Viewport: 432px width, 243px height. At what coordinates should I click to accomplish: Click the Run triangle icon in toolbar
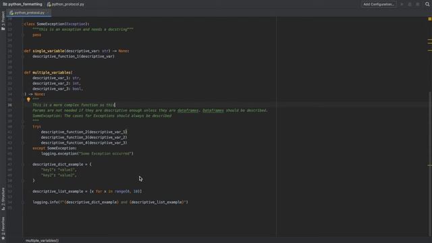click(402, 5)
